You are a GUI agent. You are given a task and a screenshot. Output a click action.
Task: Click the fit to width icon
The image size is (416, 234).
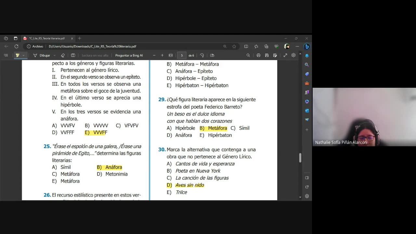(171, 55)
